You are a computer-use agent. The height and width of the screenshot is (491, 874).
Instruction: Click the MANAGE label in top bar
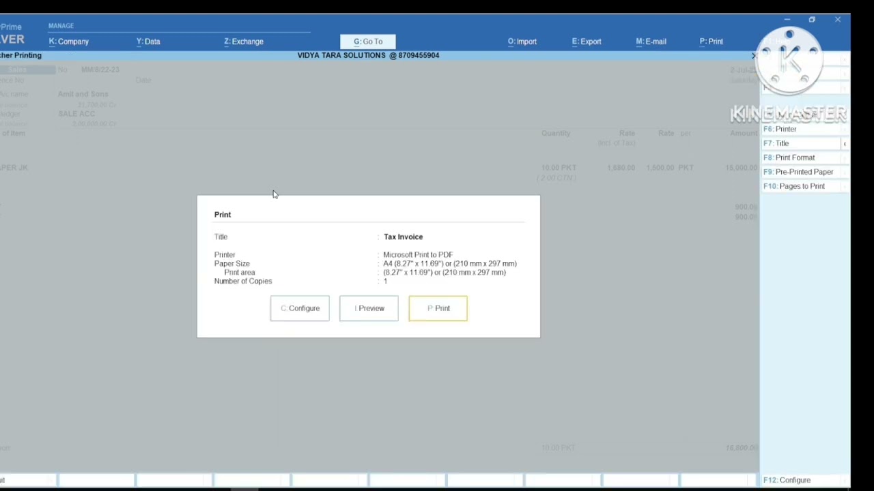pyautogui.click(x=61, y=26)
